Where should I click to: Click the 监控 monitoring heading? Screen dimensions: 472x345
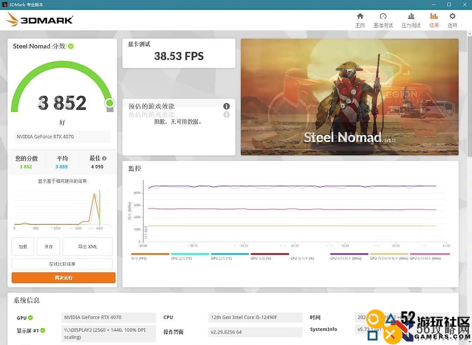135,169
